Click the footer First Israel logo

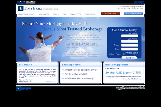(x=24, y=89)
